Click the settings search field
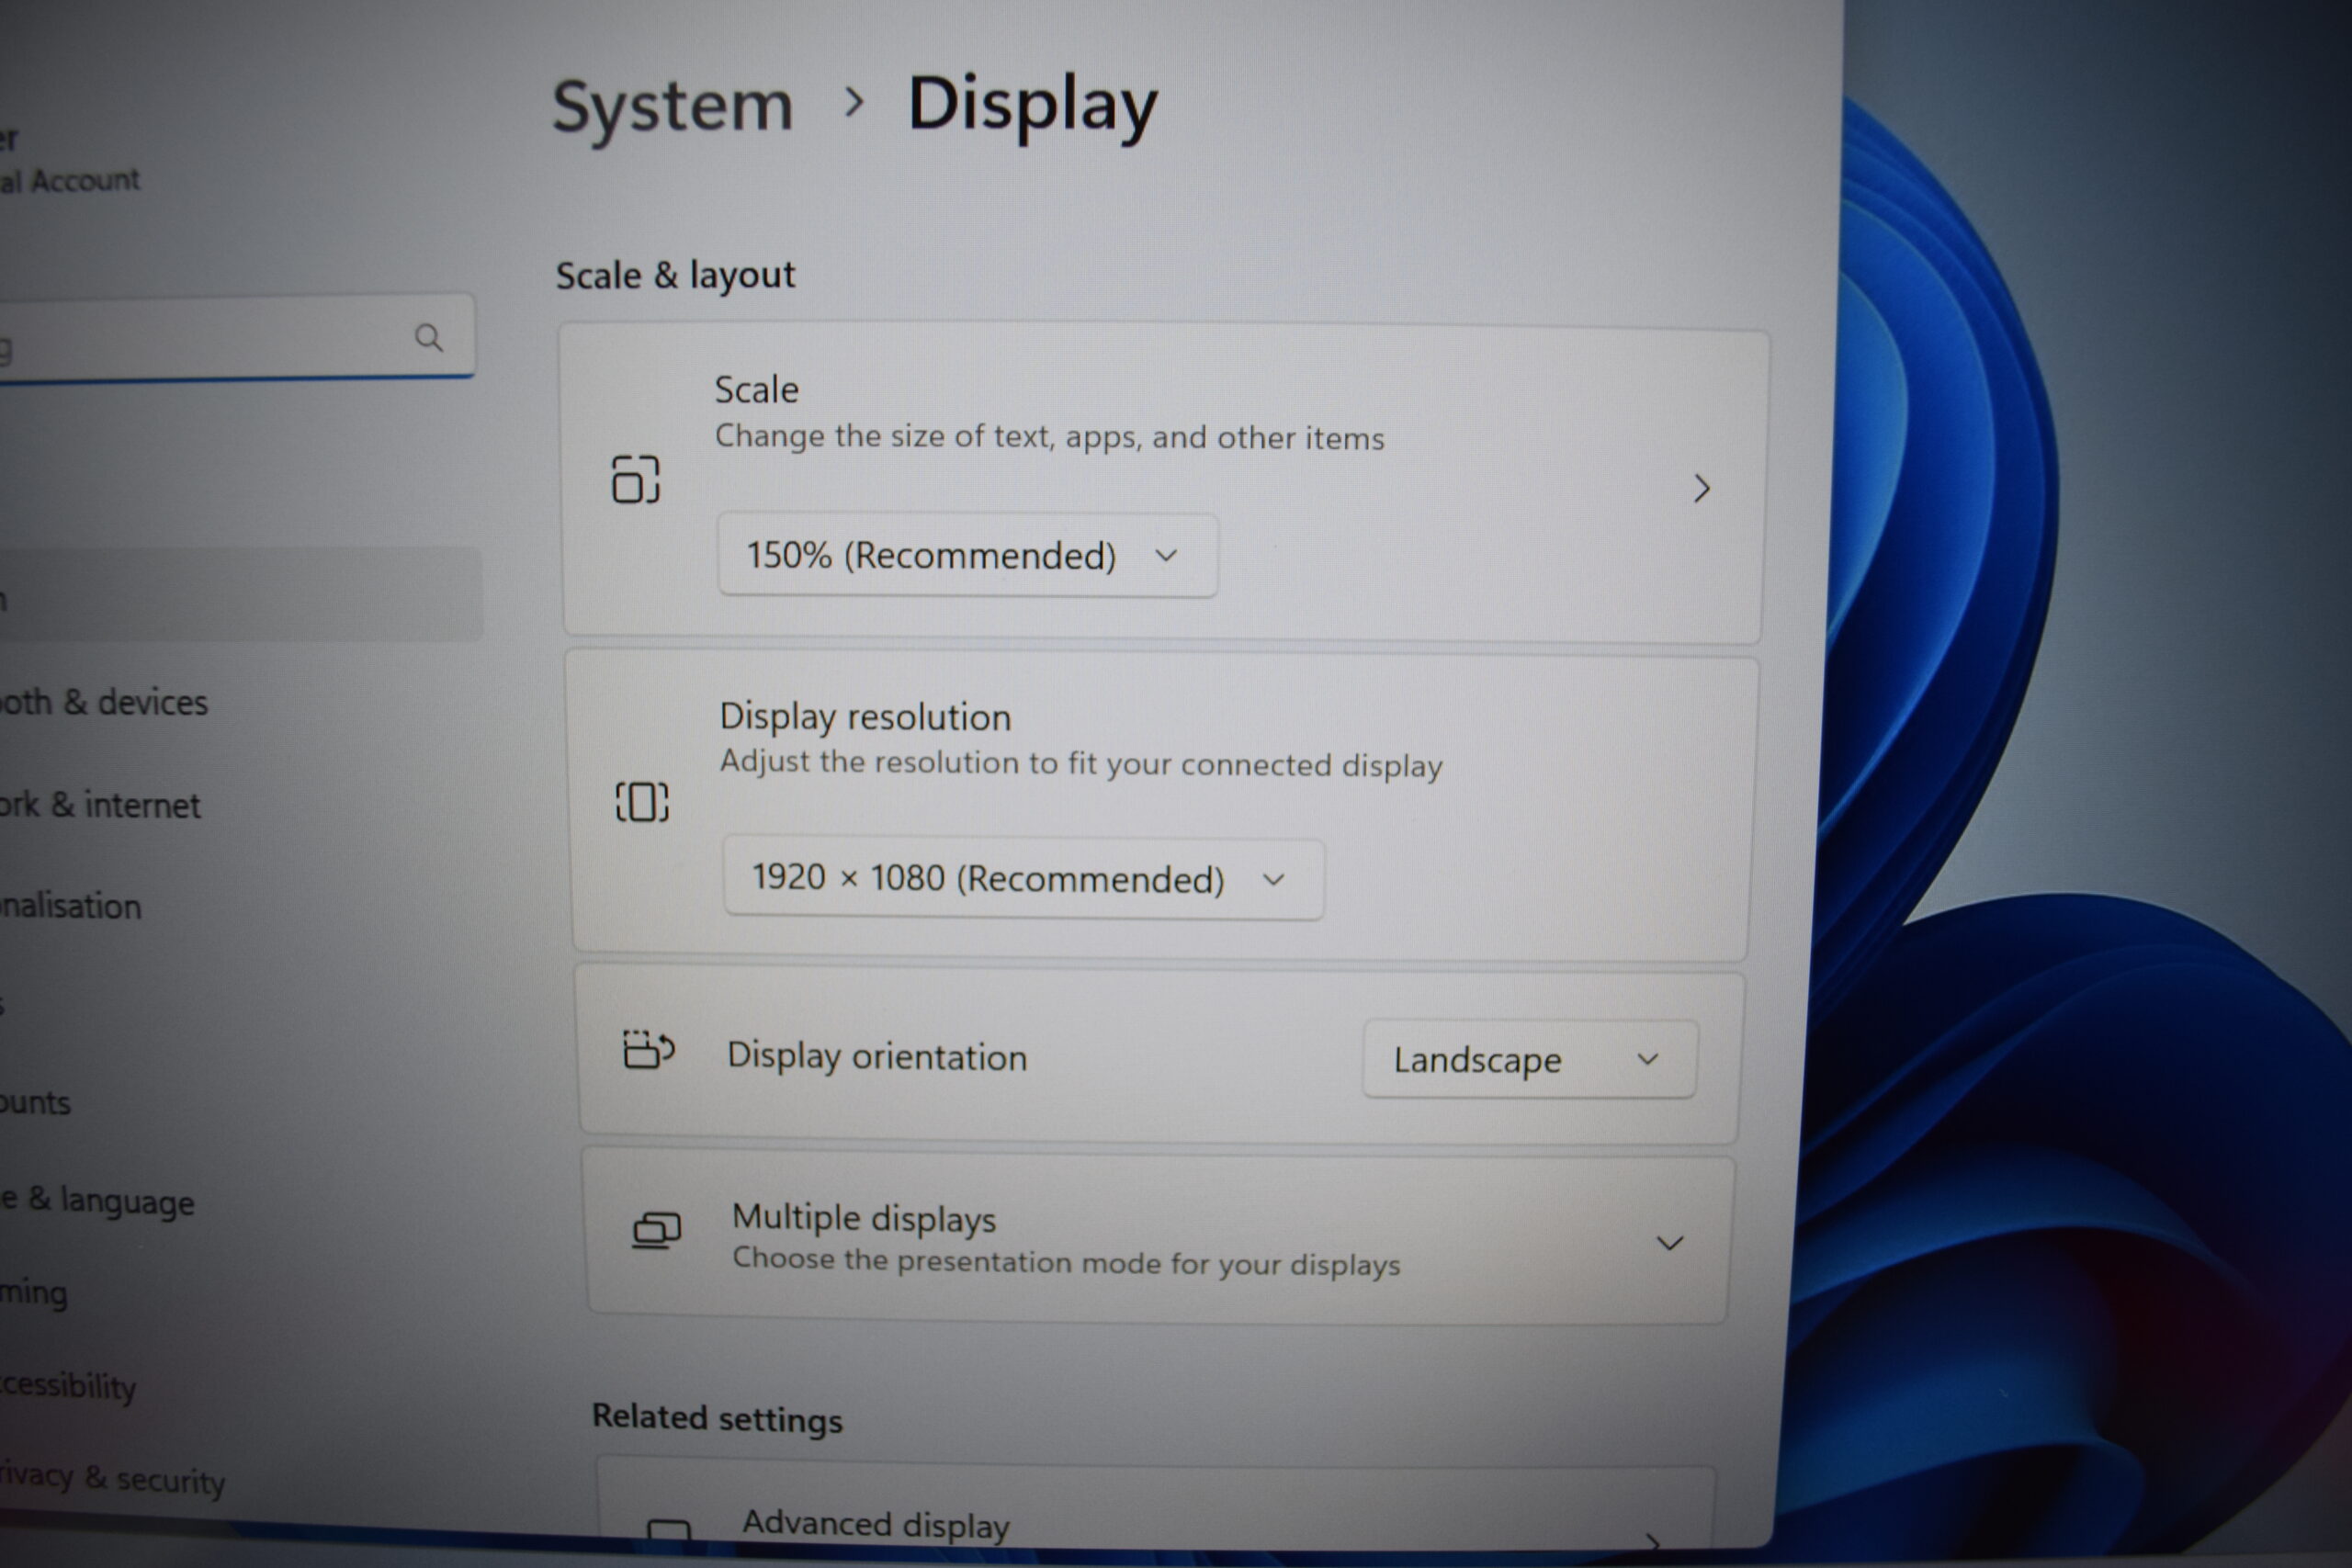Screen dimensions: 2352x1568 point(237,338)
